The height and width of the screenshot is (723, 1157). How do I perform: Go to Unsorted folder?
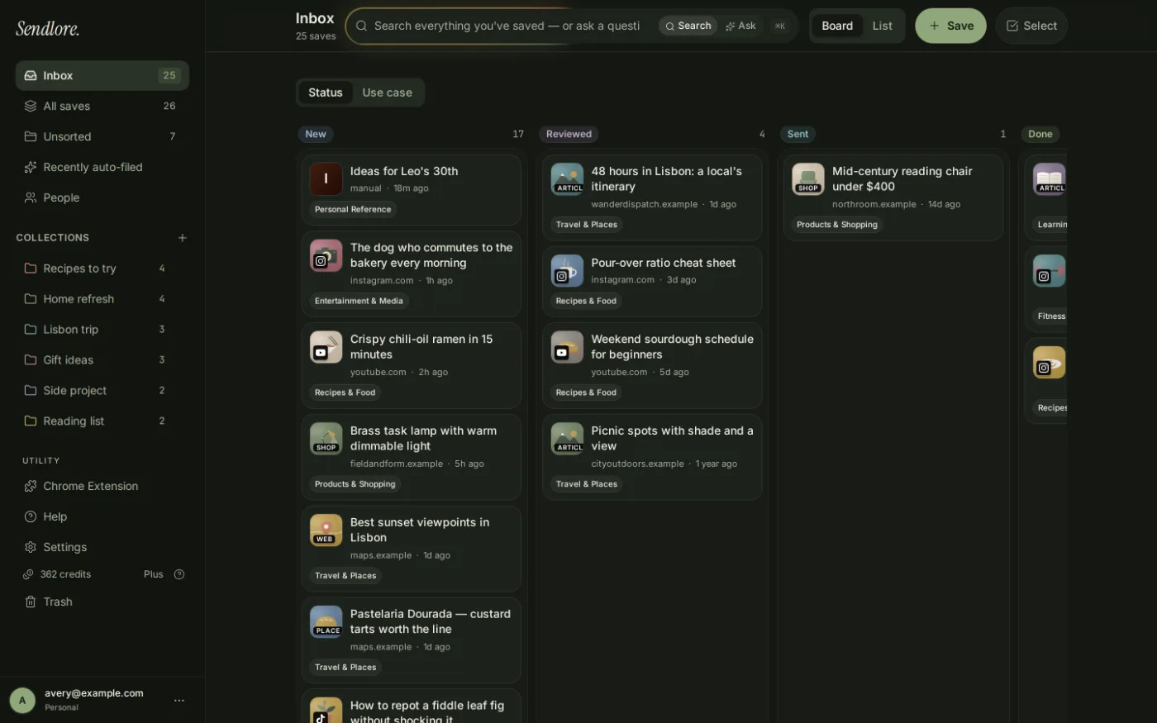102,136
